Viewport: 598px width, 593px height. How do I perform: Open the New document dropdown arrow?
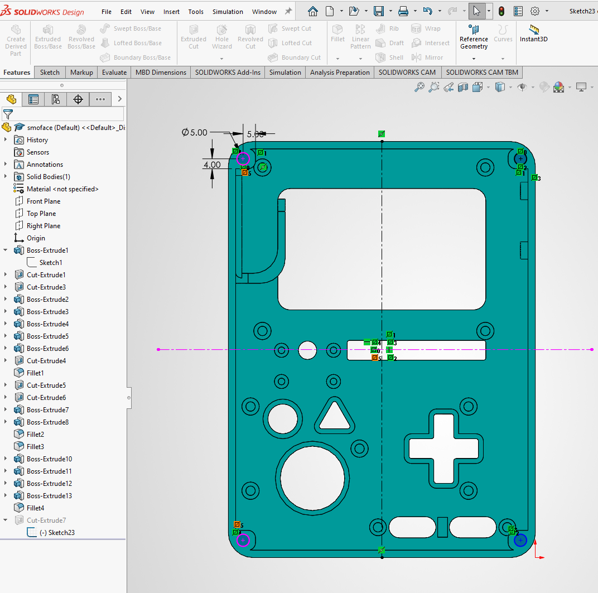click(341, 12)
